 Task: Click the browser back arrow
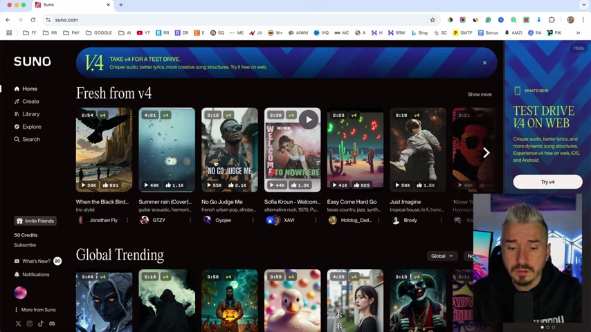(x=8, y=20)
